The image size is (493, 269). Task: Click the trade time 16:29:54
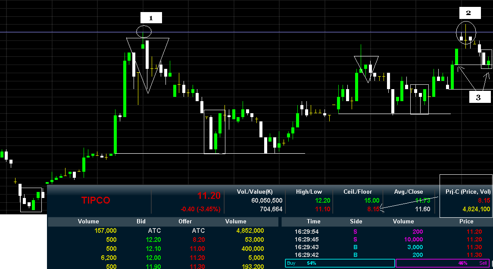(306, 232)
